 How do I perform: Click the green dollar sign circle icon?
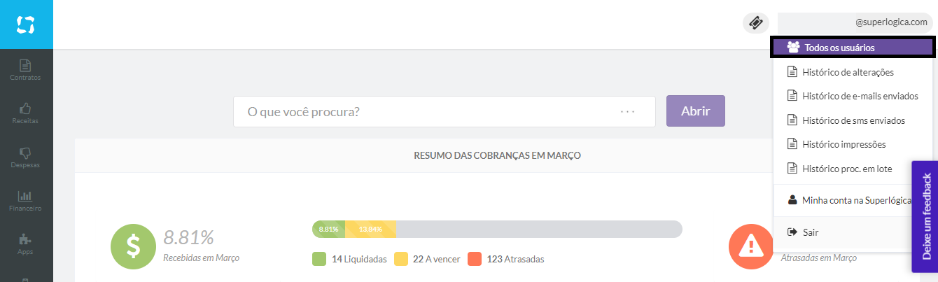point(134,247)
